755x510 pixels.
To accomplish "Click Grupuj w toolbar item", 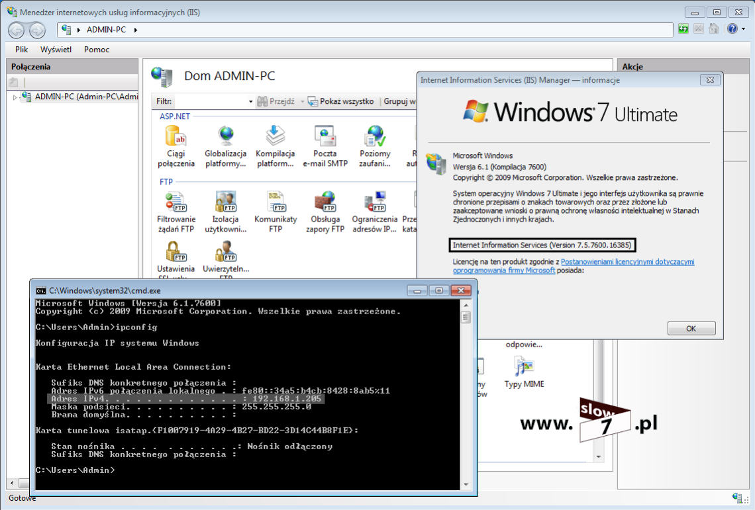I will point(399,101).
